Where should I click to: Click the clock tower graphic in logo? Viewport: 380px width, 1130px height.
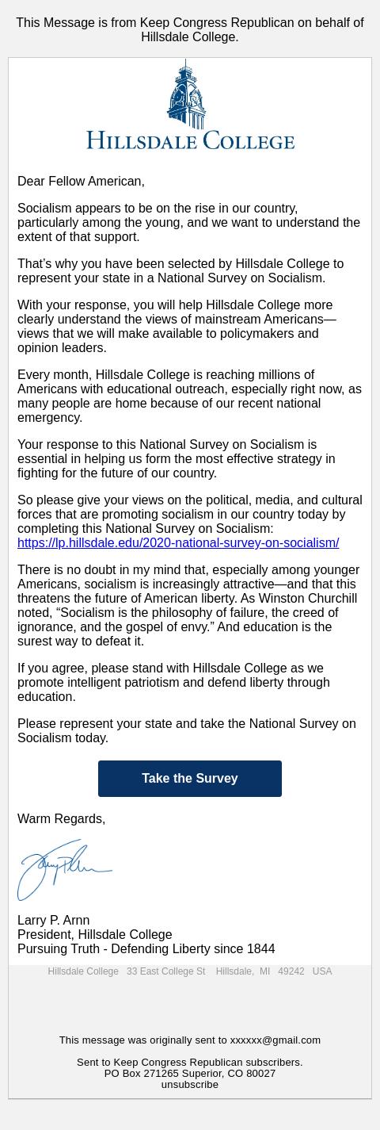188,94
